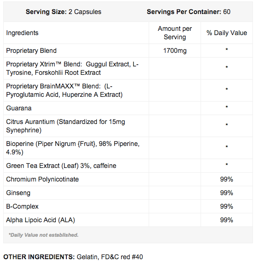Select the Proprietary BrainMAXX Blend text

point(65,90)
